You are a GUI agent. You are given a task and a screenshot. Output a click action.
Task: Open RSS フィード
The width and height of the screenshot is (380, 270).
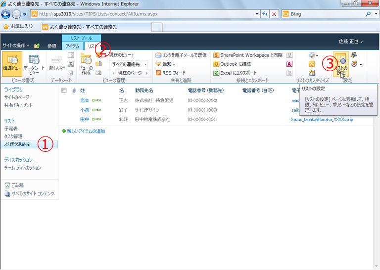point(171,73)
